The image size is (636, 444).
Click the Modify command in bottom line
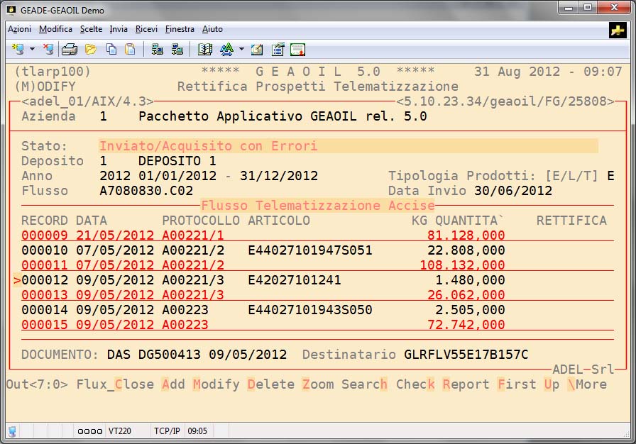tap(216, 384)
